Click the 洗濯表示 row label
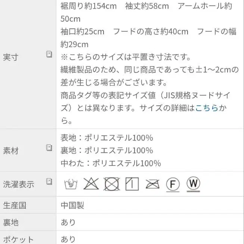 pos(19,184)
